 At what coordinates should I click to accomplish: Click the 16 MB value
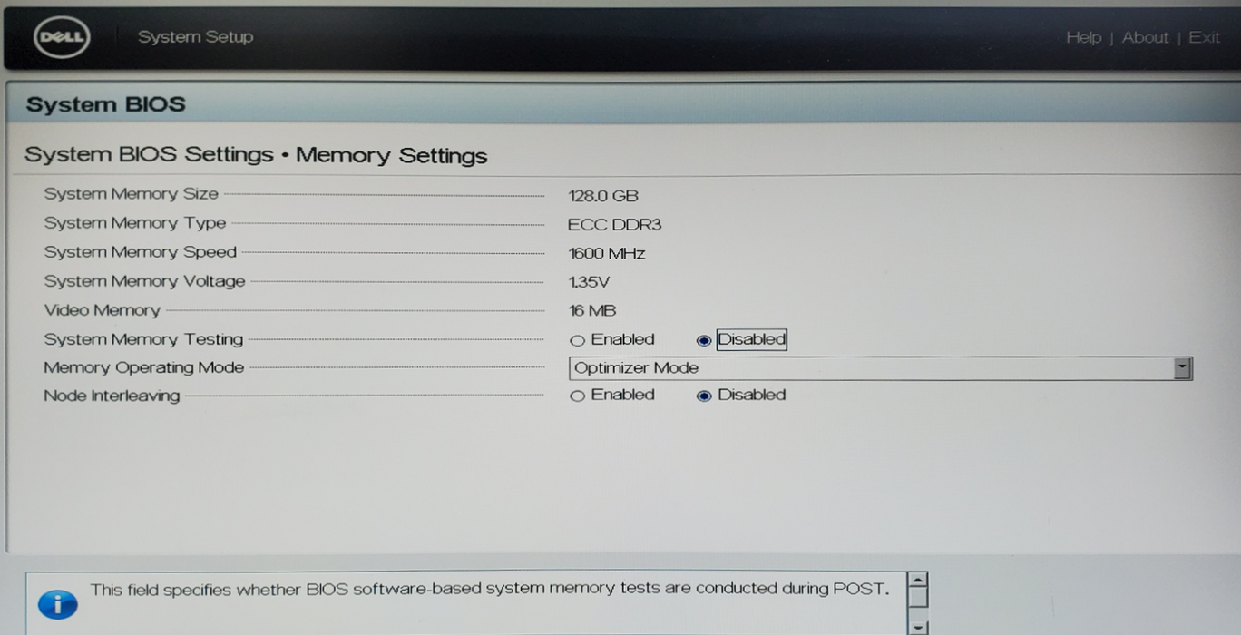point(592,311)
